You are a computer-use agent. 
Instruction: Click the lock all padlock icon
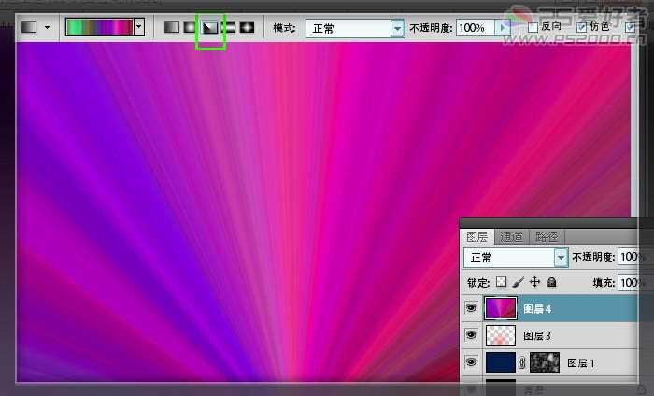pos(551,281)
